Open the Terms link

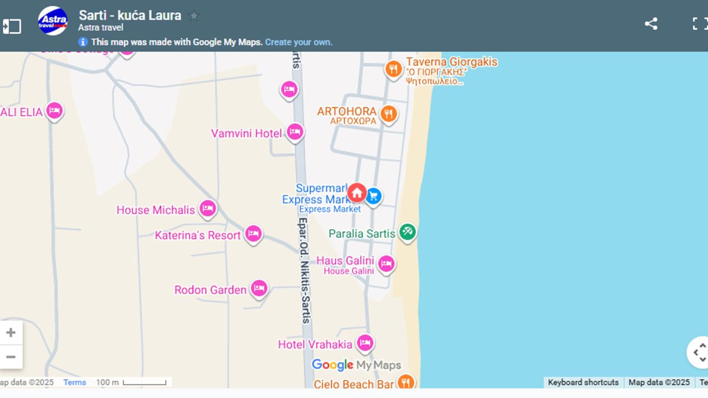pyautogui.click(x=75, y=383)
